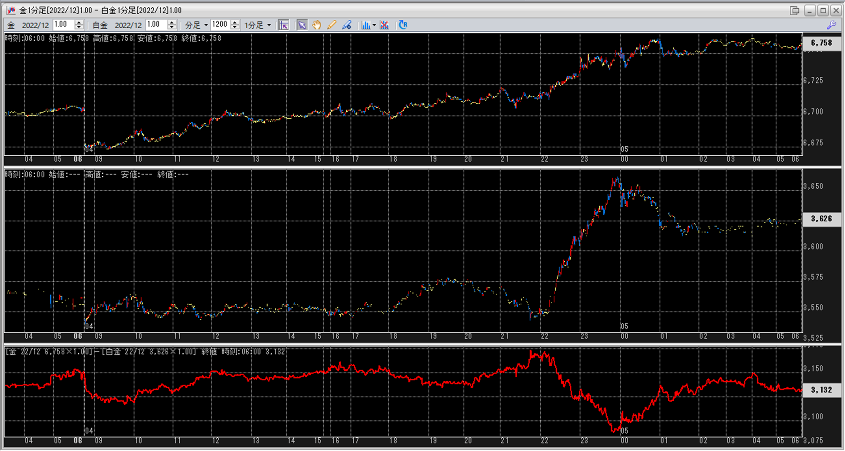Image resolution: width=845 pixels, height=451 pixels.
Task: Click the restore-down window button
Action: [x=795, y=10]
